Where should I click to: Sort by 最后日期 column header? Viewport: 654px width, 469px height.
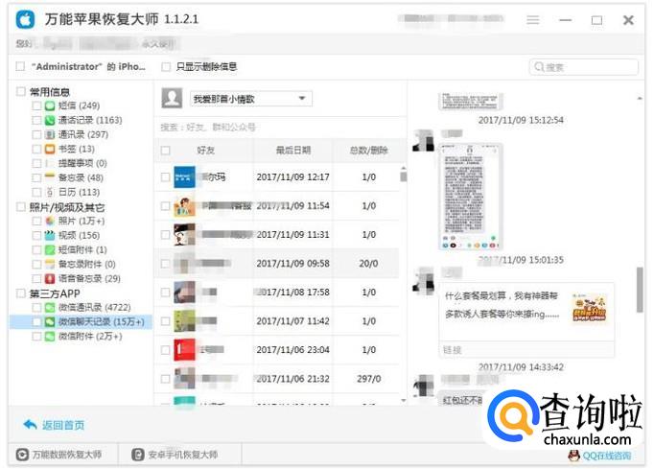(293, 151)
